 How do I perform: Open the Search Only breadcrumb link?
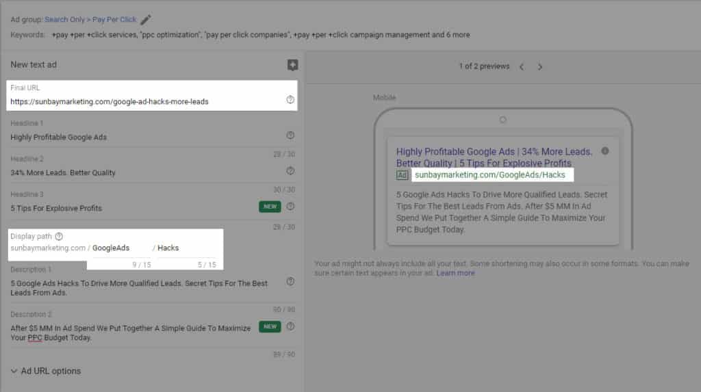64,20
